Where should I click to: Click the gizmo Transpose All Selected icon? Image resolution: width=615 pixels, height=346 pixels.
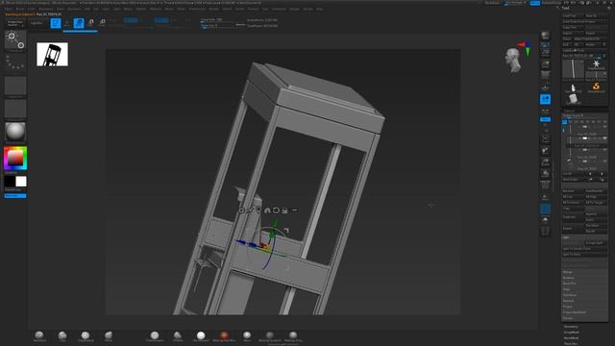click(294, 210)
